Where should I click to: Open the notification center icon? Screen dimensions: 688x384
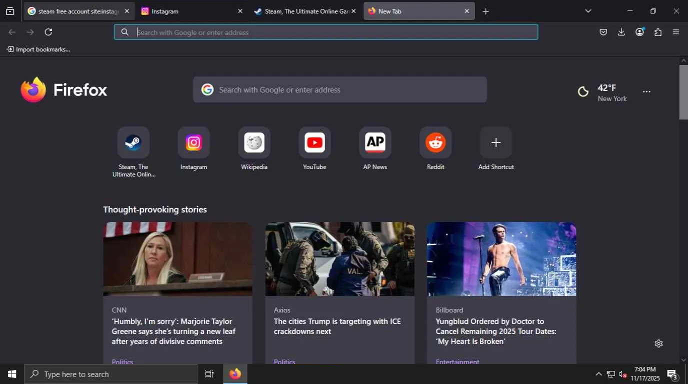point(672,374)
